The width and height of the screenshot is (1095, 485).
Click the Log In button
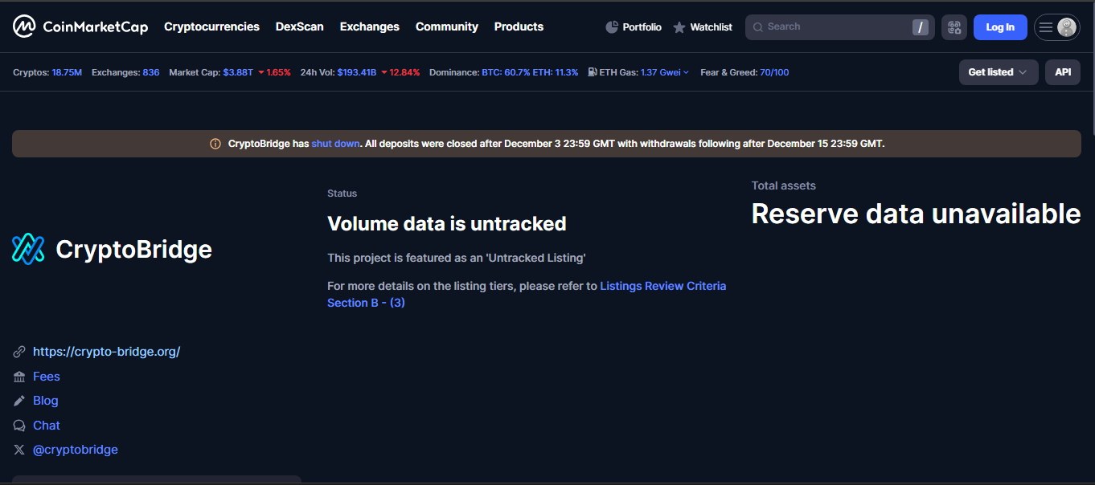click(x=1000, y=27)
